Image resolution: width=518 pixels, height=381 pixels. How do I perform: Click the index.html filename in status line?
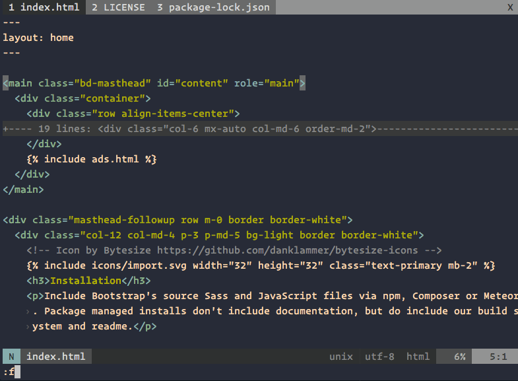pos(55,357)
